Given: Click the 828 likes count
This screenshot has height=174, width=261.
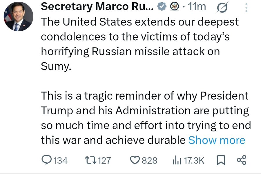Looking at the screenshot, I should pos(150,160).
